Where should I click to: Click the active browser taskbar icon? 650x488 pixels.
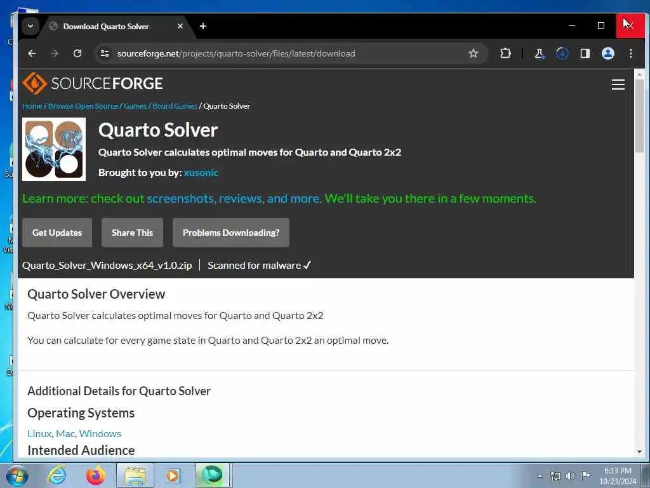[x=212, y=475]
